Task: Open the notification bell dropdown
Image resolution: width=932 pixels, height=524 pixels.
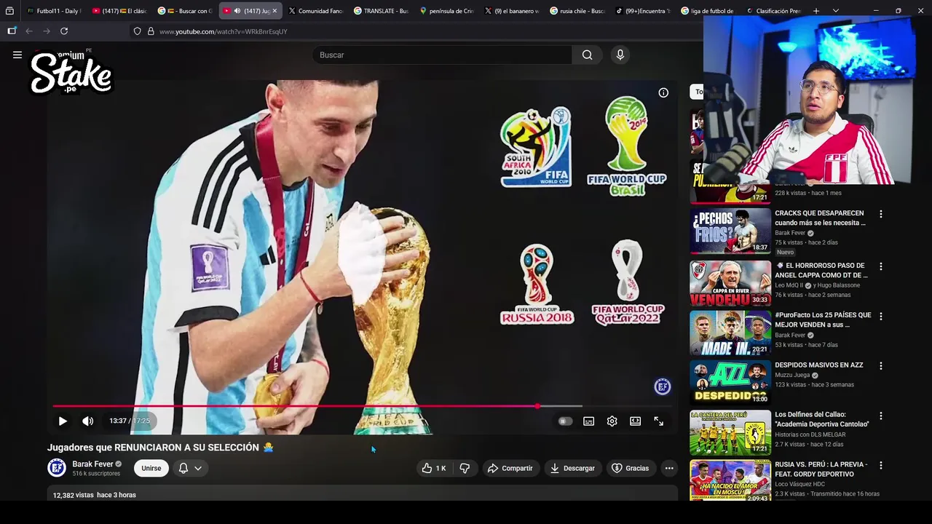Action: coord(190,468)
